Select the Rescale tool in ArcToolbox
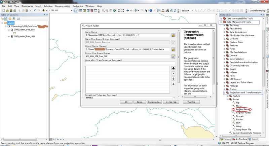 point(240,116)
